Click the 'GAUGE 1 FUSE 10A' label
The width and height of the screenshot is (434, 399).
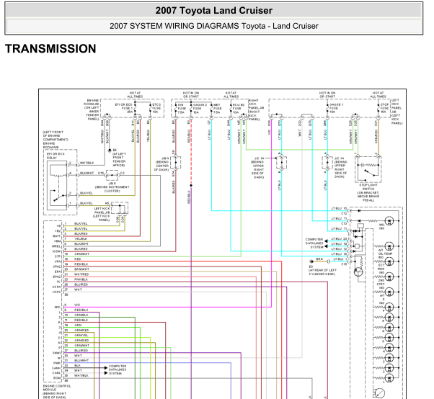coord(336,108)
